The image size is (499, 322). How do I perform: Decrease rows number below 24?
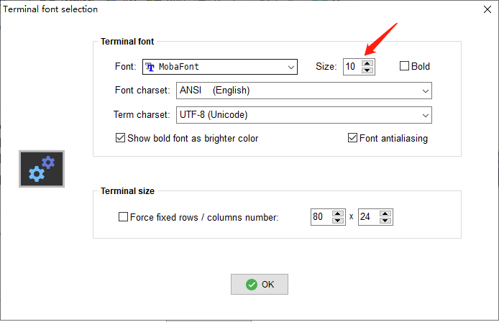pyautogui.click(x=385, y=221)
